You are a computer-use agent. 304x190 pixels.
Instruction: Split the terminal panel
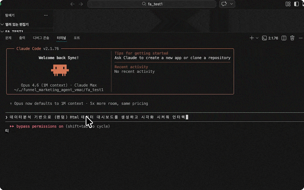284,38
